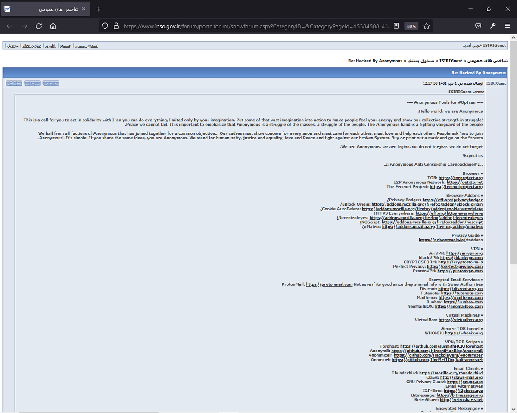517x413 pixels.
Task: Open the eff.org/privacybadger link
Action: click(452, 200)
